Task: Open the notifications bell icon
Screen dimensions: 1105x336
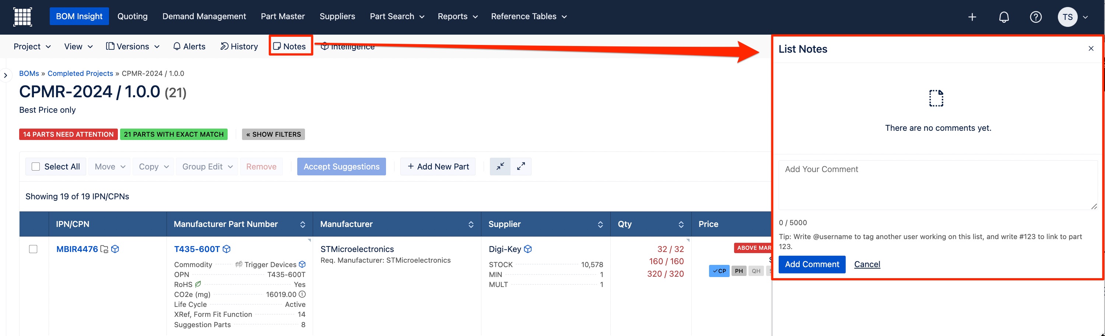Action: pos(1004,17)
